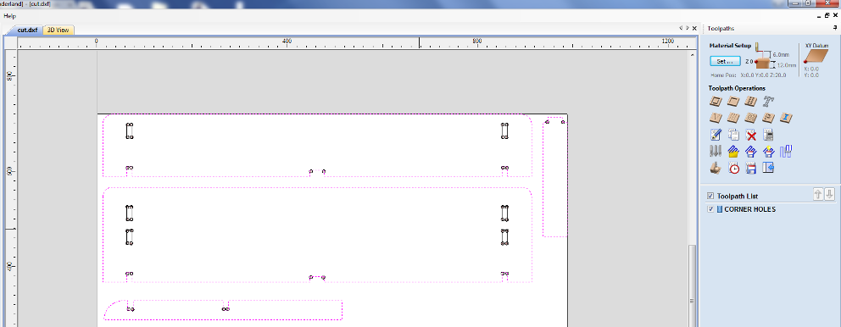
Task: Click the estimate machining time clock icon
Action: coord(733,169)
